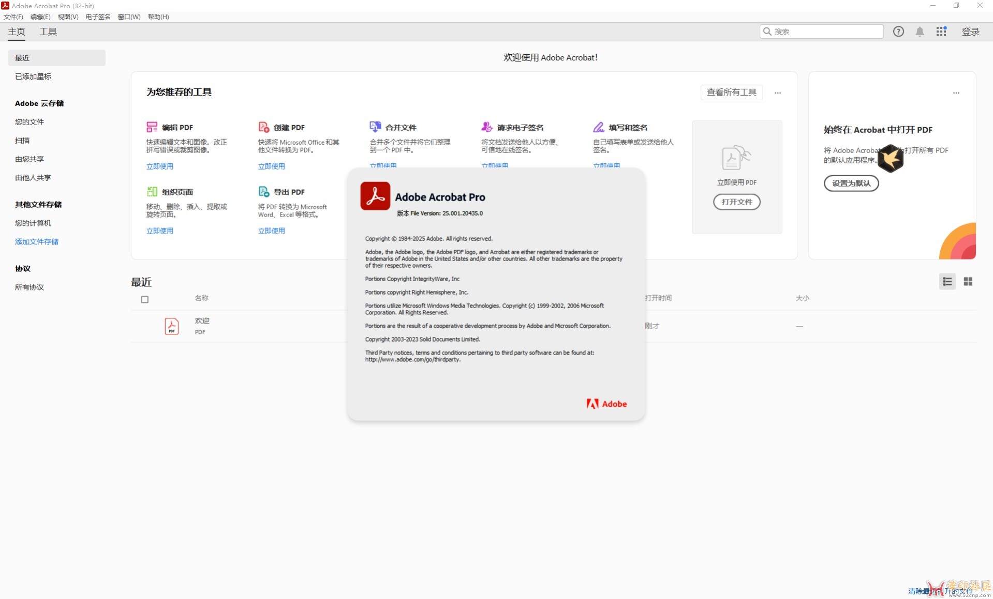Select 您的文件 in the sidebar
The width and height of the screenshot is (993, 599).
point(29,122)
